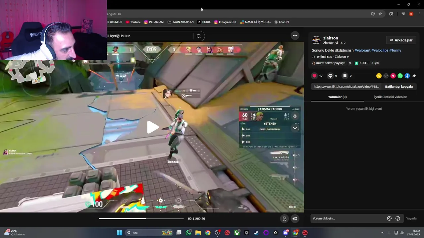Open the weather widget 20°C Çok bulutlu
The width and height of the screenshot is (424, 238).
pyautogui.click(x=14, y=233)
